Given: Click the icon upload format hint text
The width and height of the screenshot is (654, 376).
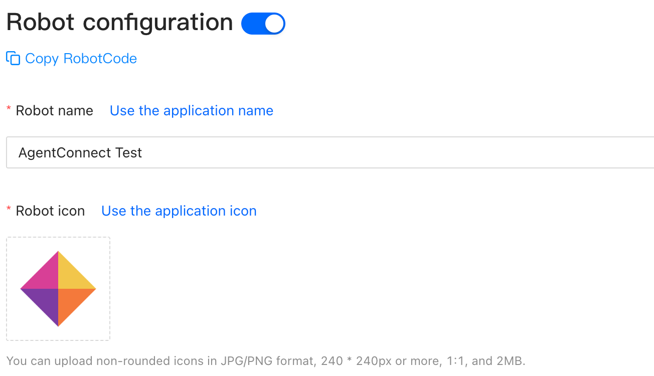Looking at the screenshot, I should coord(266,360).
